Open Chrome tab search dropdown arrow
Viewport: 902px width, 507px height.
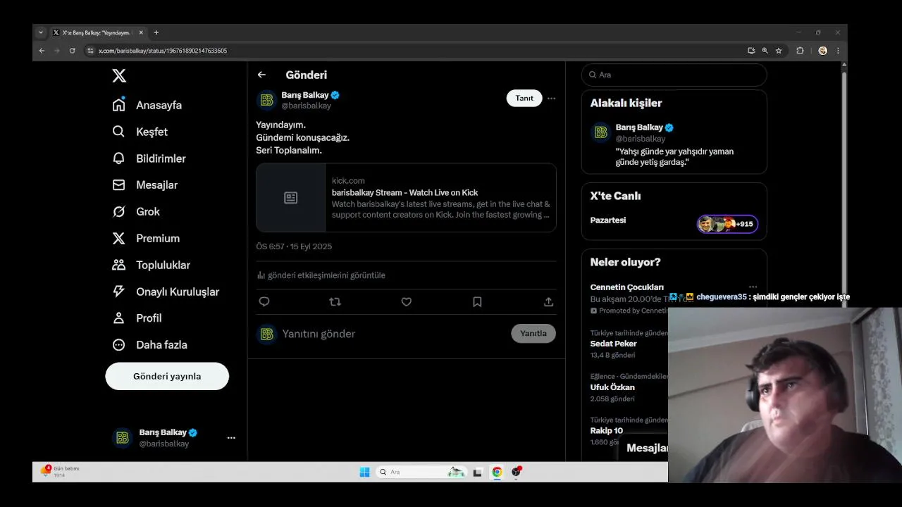pos(41,32)
